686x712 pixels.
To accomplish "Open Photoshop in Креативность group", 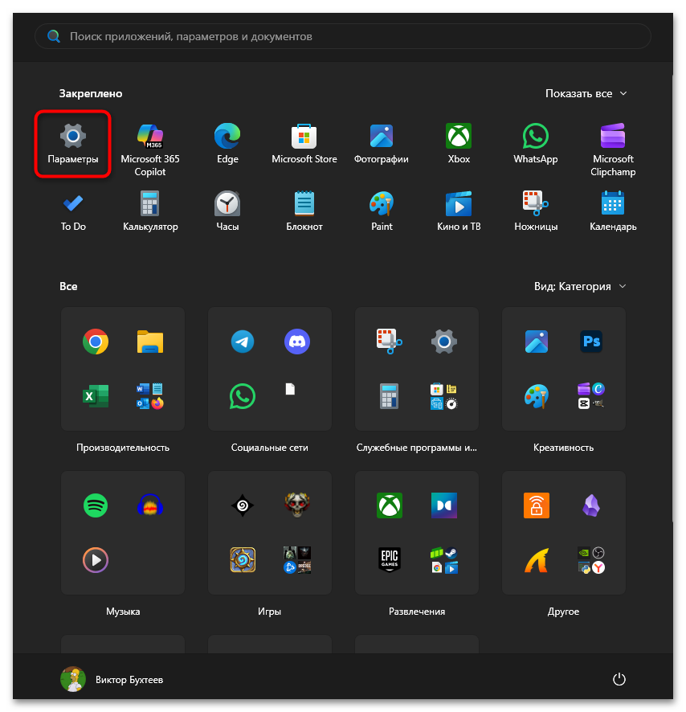I will pos(591,342).
